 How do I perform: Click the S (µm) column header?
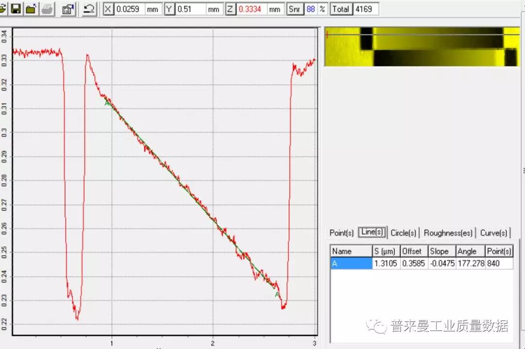pos(386,251)
